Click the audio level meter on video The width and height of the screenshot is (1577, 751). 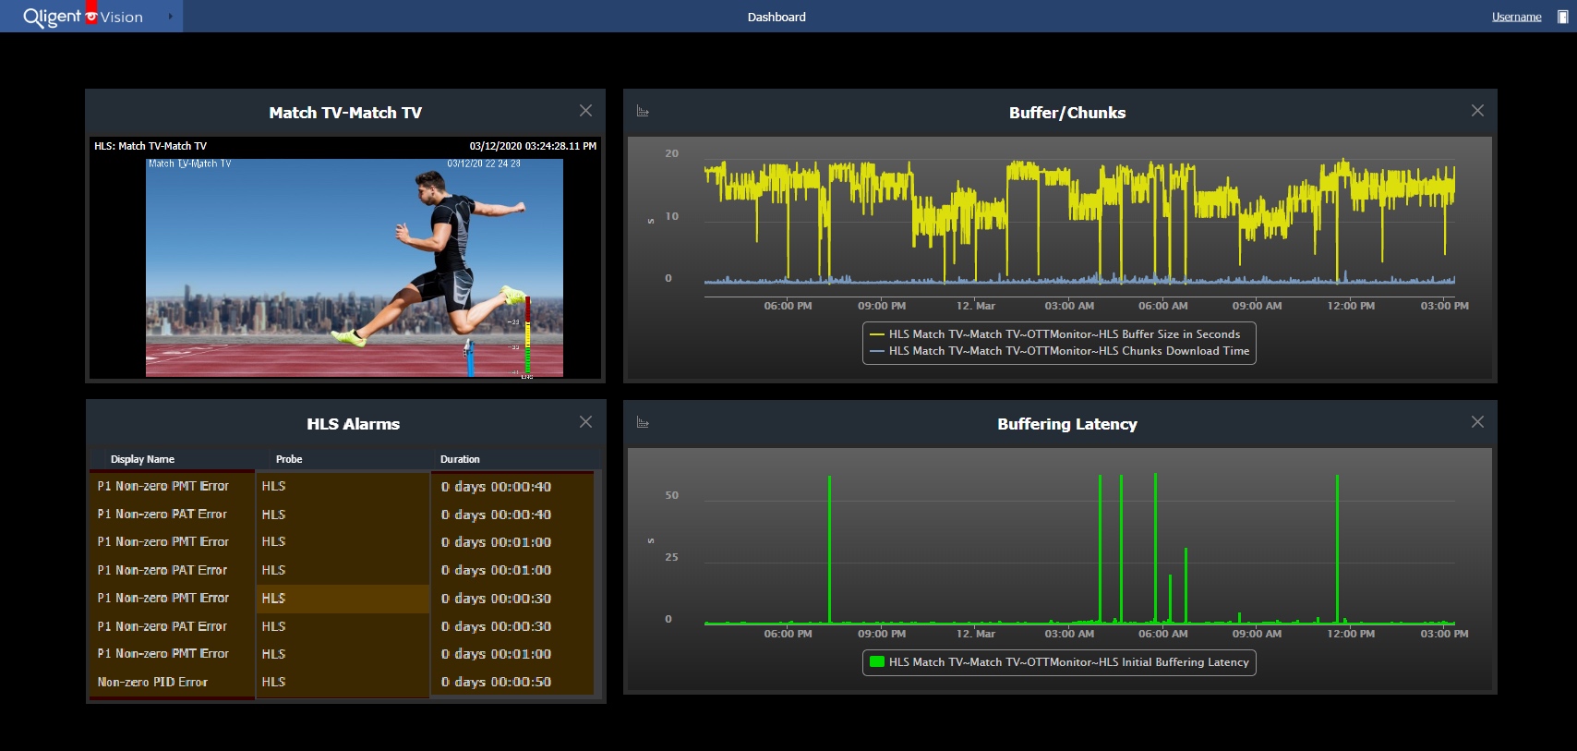(527, 335)
